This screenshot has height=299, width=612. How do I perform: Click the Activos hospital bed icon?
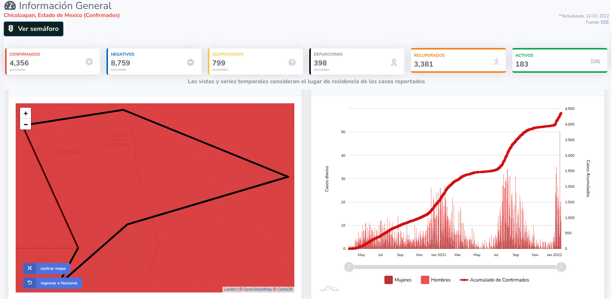click(595, 61)
